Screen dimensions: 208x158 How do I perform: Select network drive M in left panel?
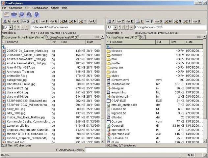pyautogui.click(x=64, y=21)
